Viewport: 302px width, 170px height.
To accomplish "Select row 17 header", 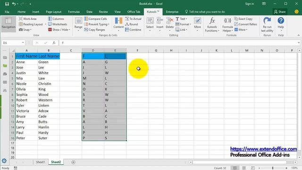I will pyautogui.click(x=13, y=143).
